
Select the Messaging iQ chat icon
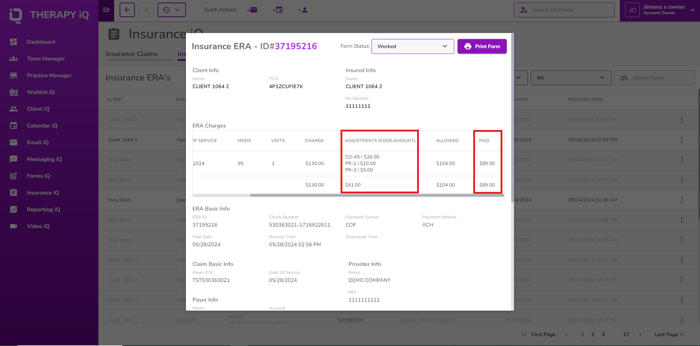coord(13,159)
